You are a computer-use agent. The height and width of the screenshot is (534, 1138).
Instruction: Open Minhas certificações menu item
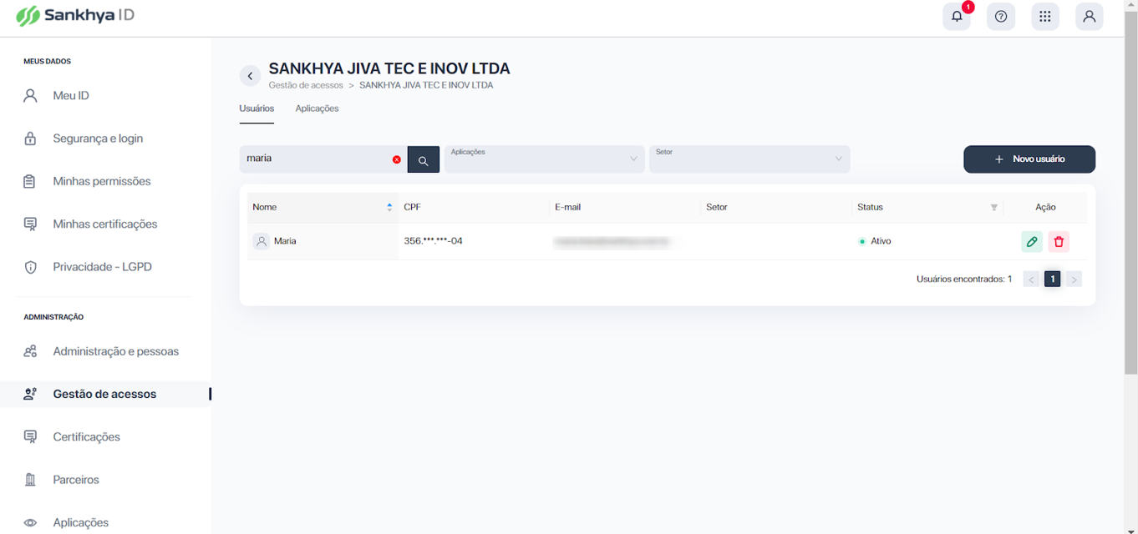[x=105, y=224]
